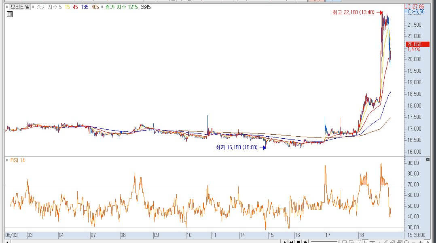Click the 70,00 RSI axis label
The width and height of the screenshot is (436, 243).
coord(413,185)
